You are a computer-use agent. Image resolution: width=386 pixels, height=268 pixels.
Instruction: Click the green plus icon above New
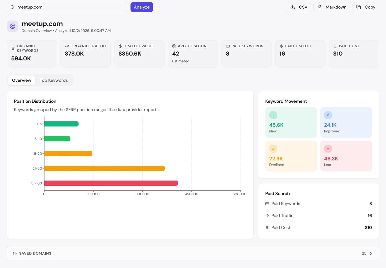[x=273, y=115]
